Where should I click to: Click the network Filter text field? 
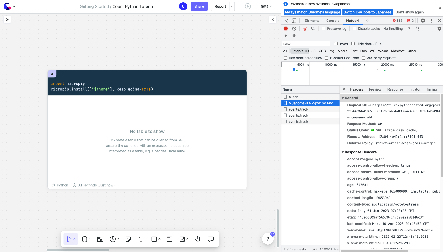tap(306, 44)
